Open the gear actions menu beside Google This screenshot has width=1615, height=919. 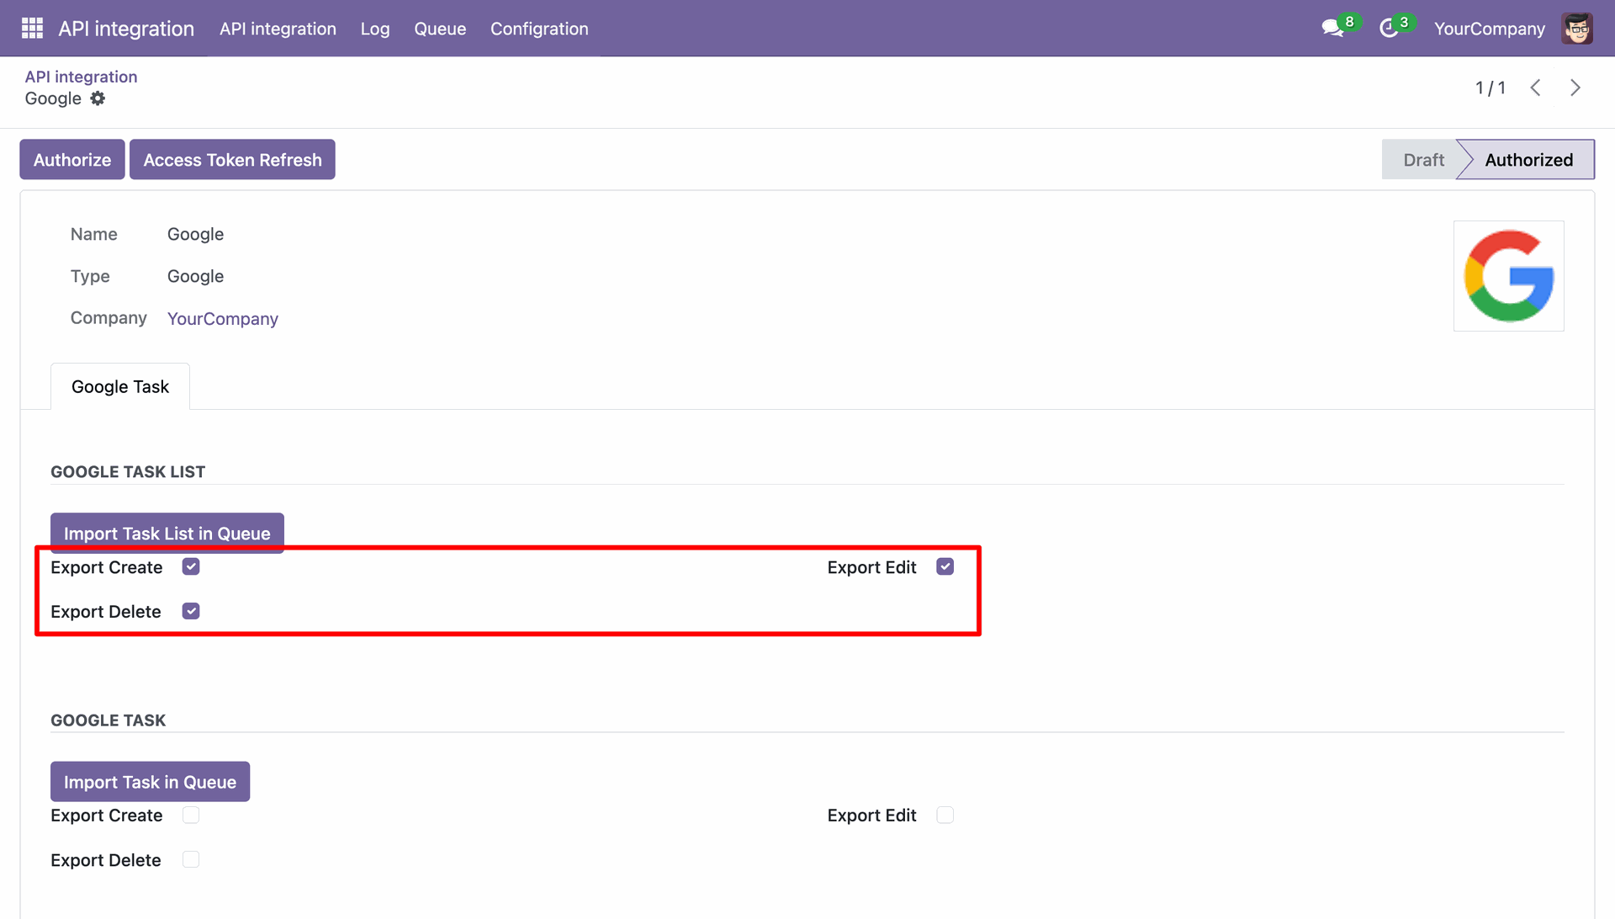[98, 98]
